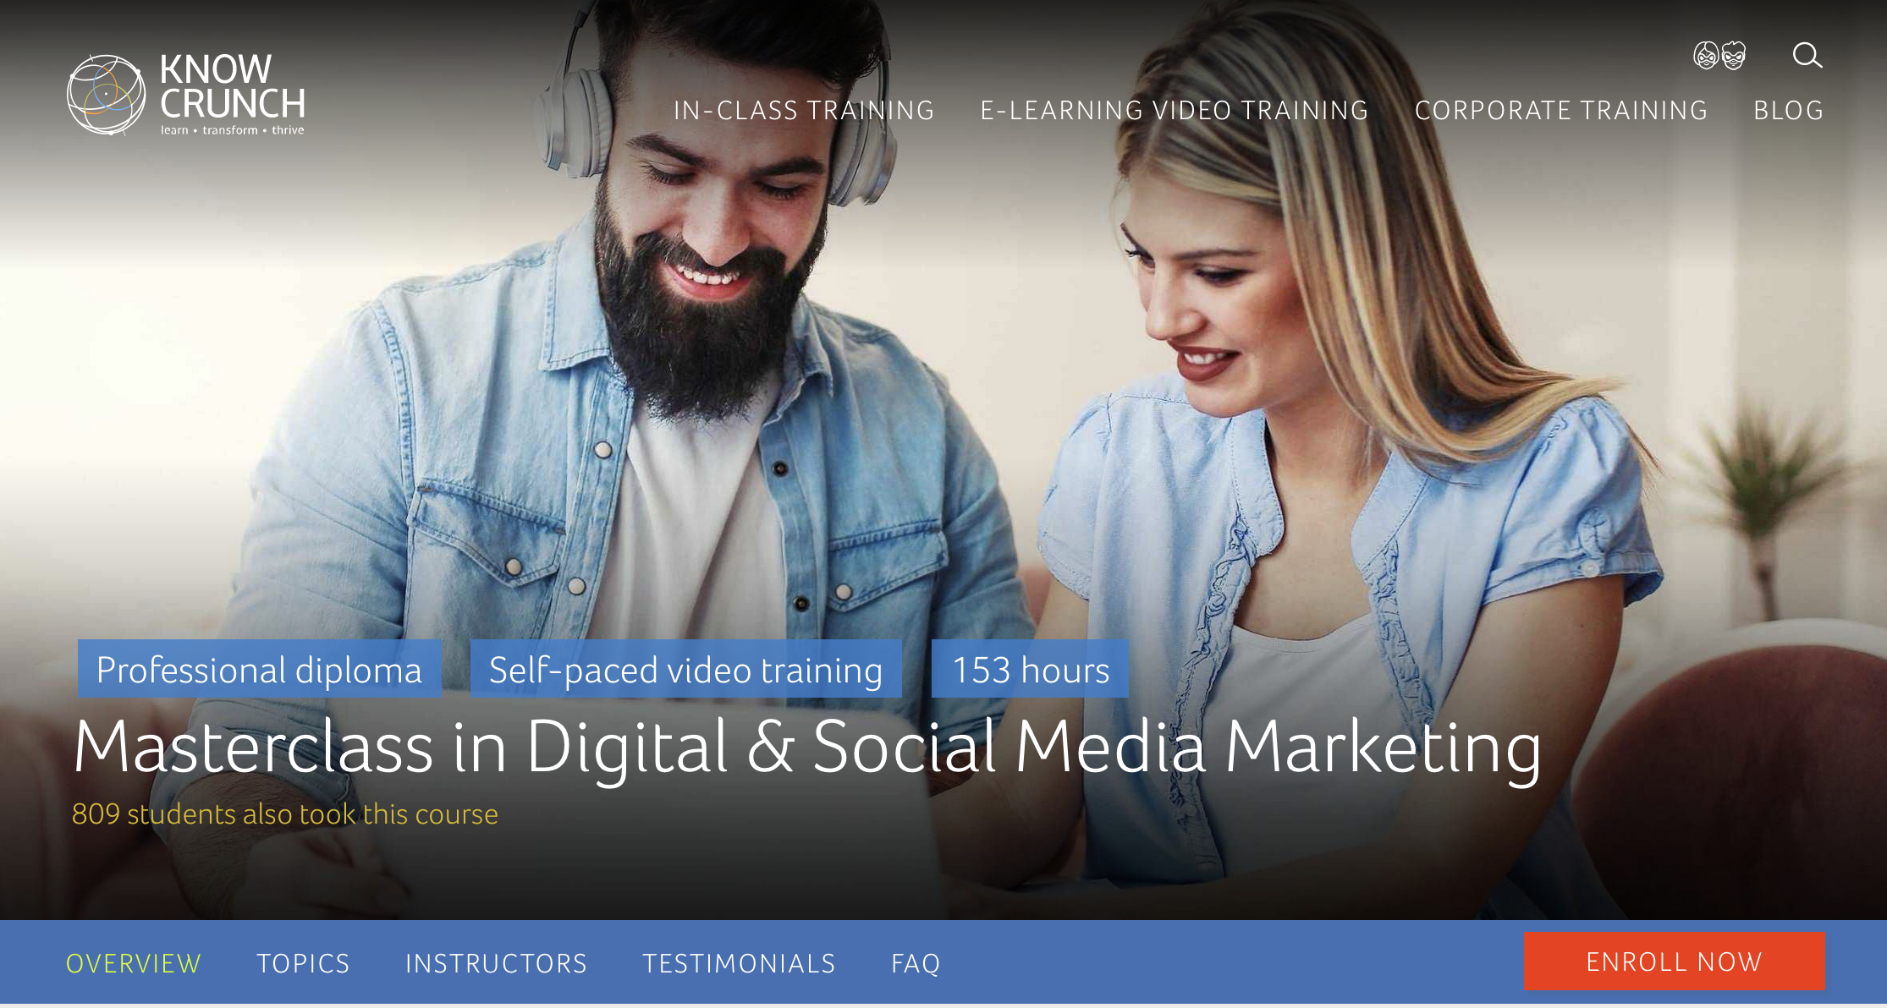Click the 809 students also took text
The height and width of the screenshot is (1008, 1887).
click(x=285, y=814)
